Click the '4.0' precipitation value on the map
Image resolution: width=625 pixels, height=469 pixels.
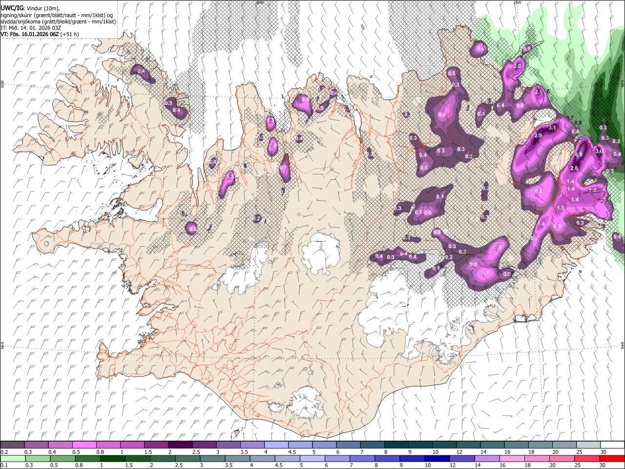[x=579, y=154]
